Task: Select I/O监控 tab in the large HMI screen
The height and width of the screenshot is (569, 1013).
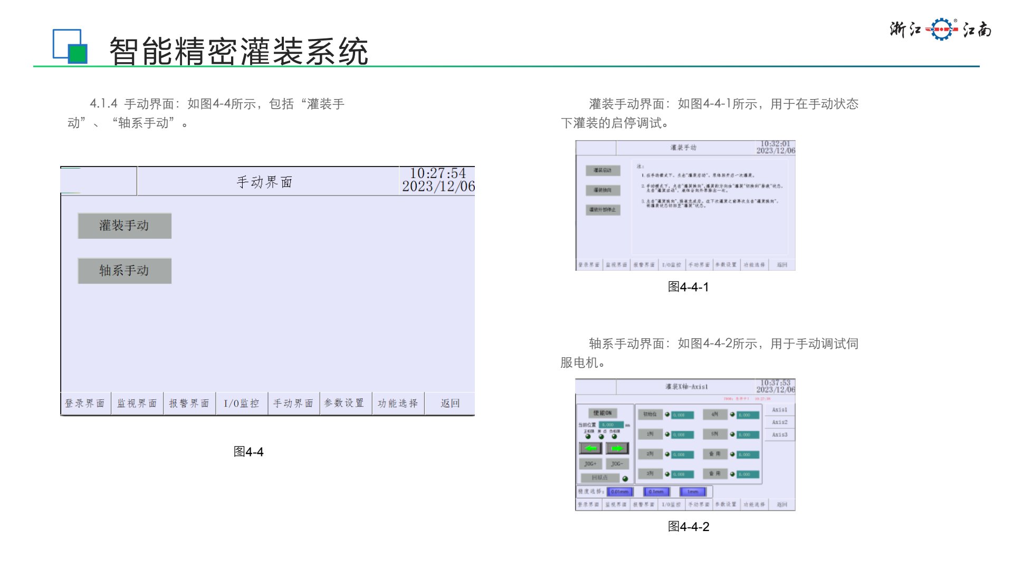Action: pos(242,404)
